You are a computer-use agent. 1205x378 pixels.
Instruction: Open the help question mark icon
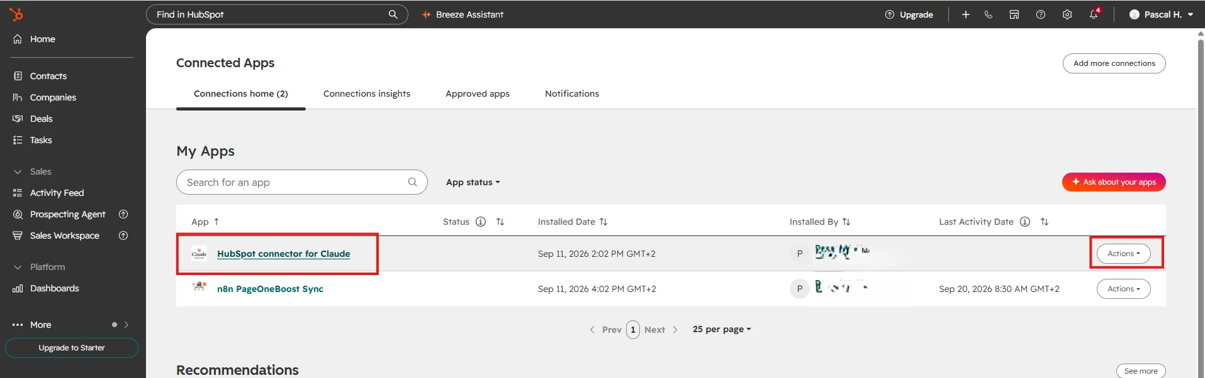point(1041,14)
